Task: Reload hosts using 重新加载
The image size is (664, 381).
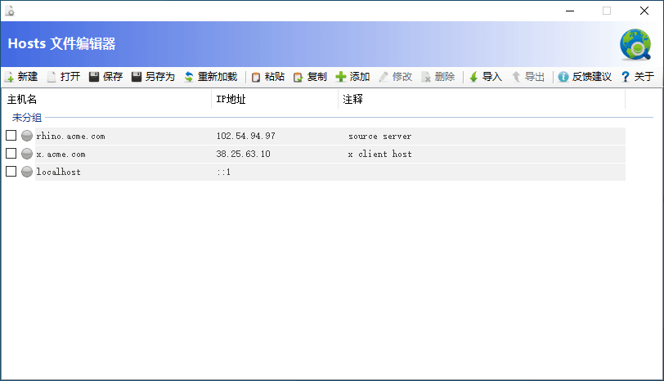Action: point(211,77)
